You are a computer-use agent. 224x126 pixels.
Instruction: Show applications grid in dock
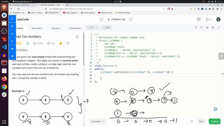tap(4, 122)
